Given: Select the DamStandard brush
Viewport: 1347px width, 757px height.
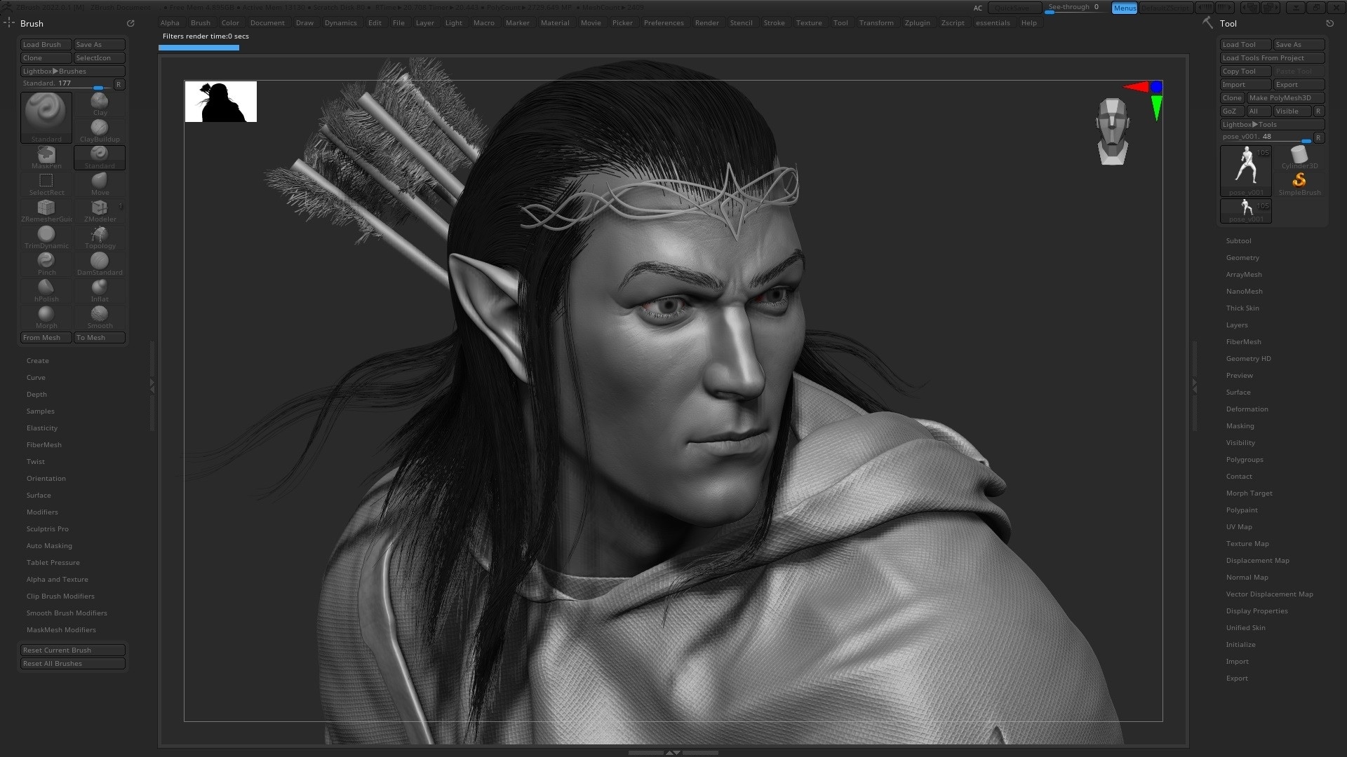Looking at the screenshot, I should coord(100,262).
